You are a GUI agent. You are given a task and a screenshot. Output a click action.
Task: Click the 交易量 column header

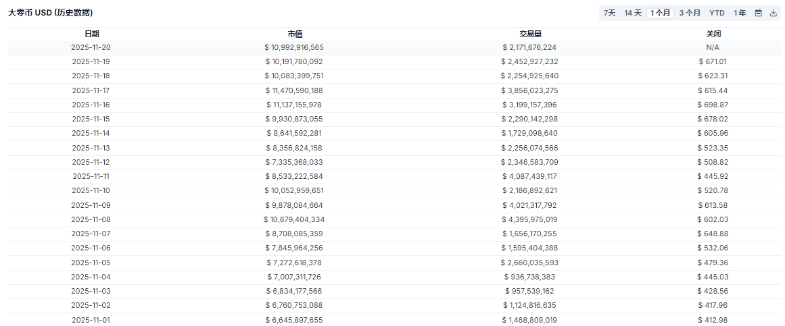point(529,34)
